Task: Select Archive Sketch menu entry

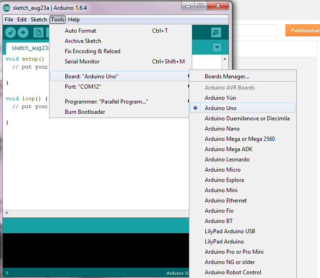Action: (x=120, y=41)
